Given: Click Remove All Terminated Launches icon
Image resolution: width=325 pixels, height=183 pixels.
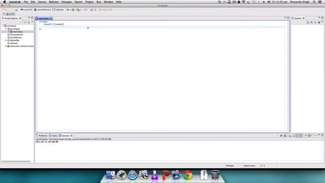Looking at the screenshot, I should [285, 136].
